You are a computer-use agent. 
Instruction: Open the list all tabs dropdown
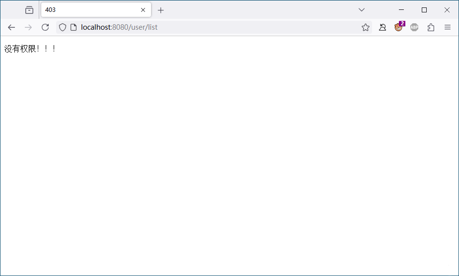362,10
